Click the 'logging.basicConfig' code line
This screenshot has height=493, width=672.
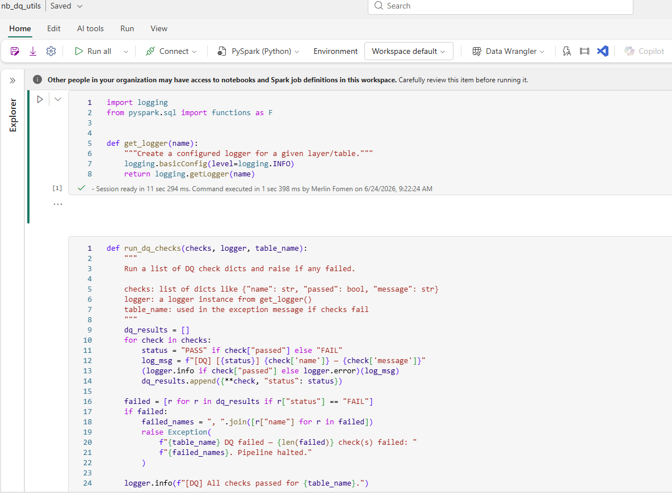tap(209, 163)
